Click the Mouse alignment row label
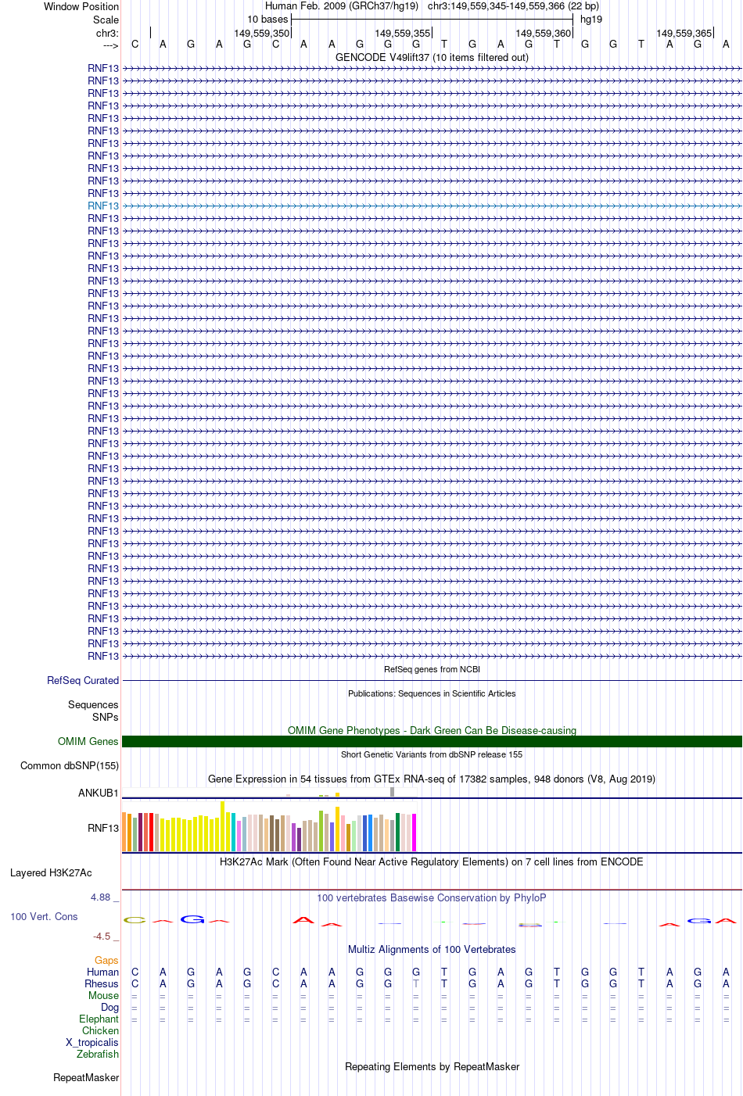 pos(104,995)
